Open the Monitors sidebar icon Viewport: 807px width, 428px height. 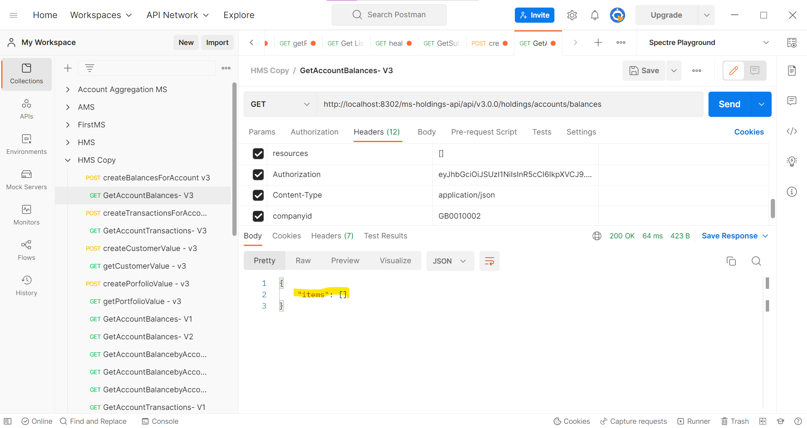(x=27, y=215)
